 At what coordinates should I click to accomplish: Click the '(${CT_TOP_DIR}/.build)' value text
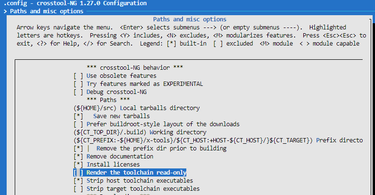[110, 132]
